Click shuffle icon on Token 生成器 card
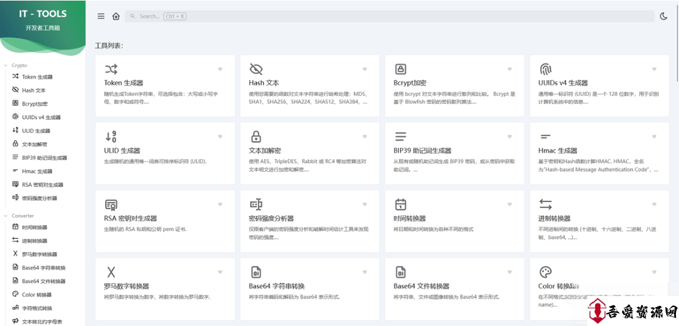Image resolution: width=679 pixels, height=326 pixels. point(111,69)
